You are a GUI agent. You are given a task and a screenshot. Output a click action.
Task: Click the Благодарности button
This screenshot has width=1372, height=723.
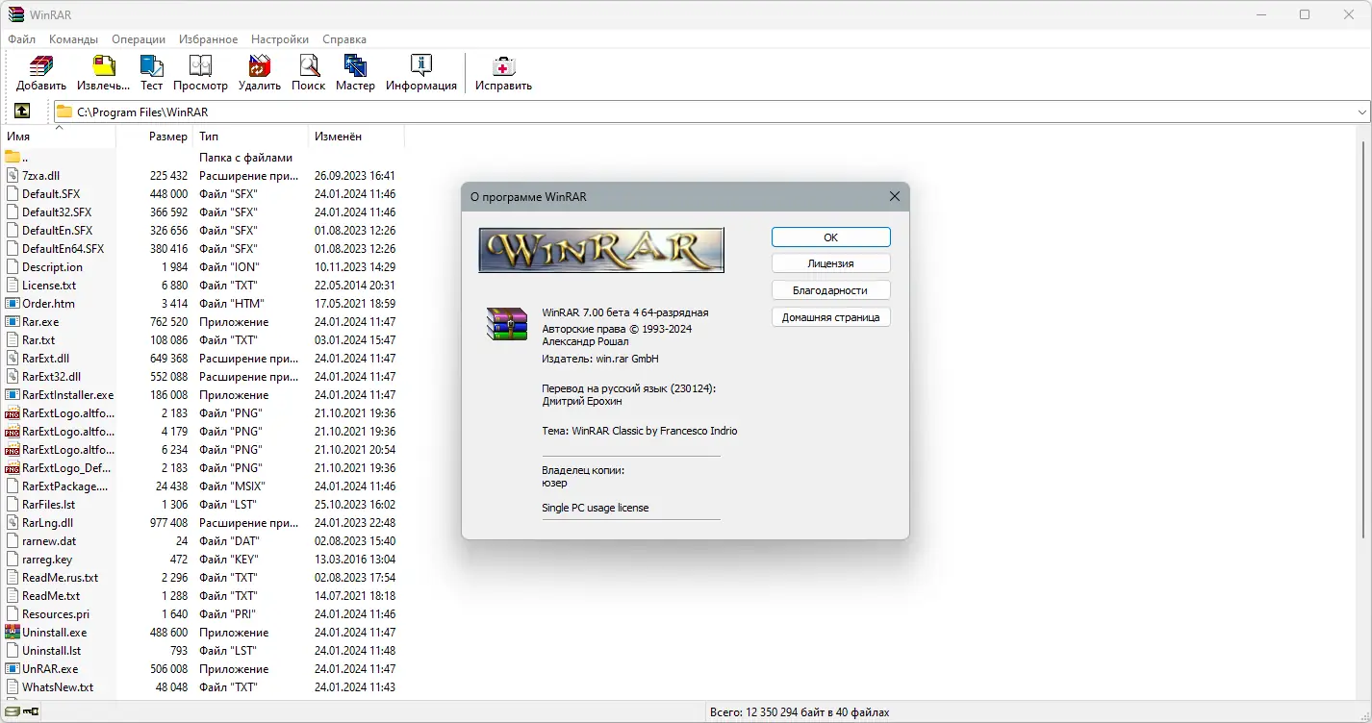pyautogui.click(x=831, y=290)
